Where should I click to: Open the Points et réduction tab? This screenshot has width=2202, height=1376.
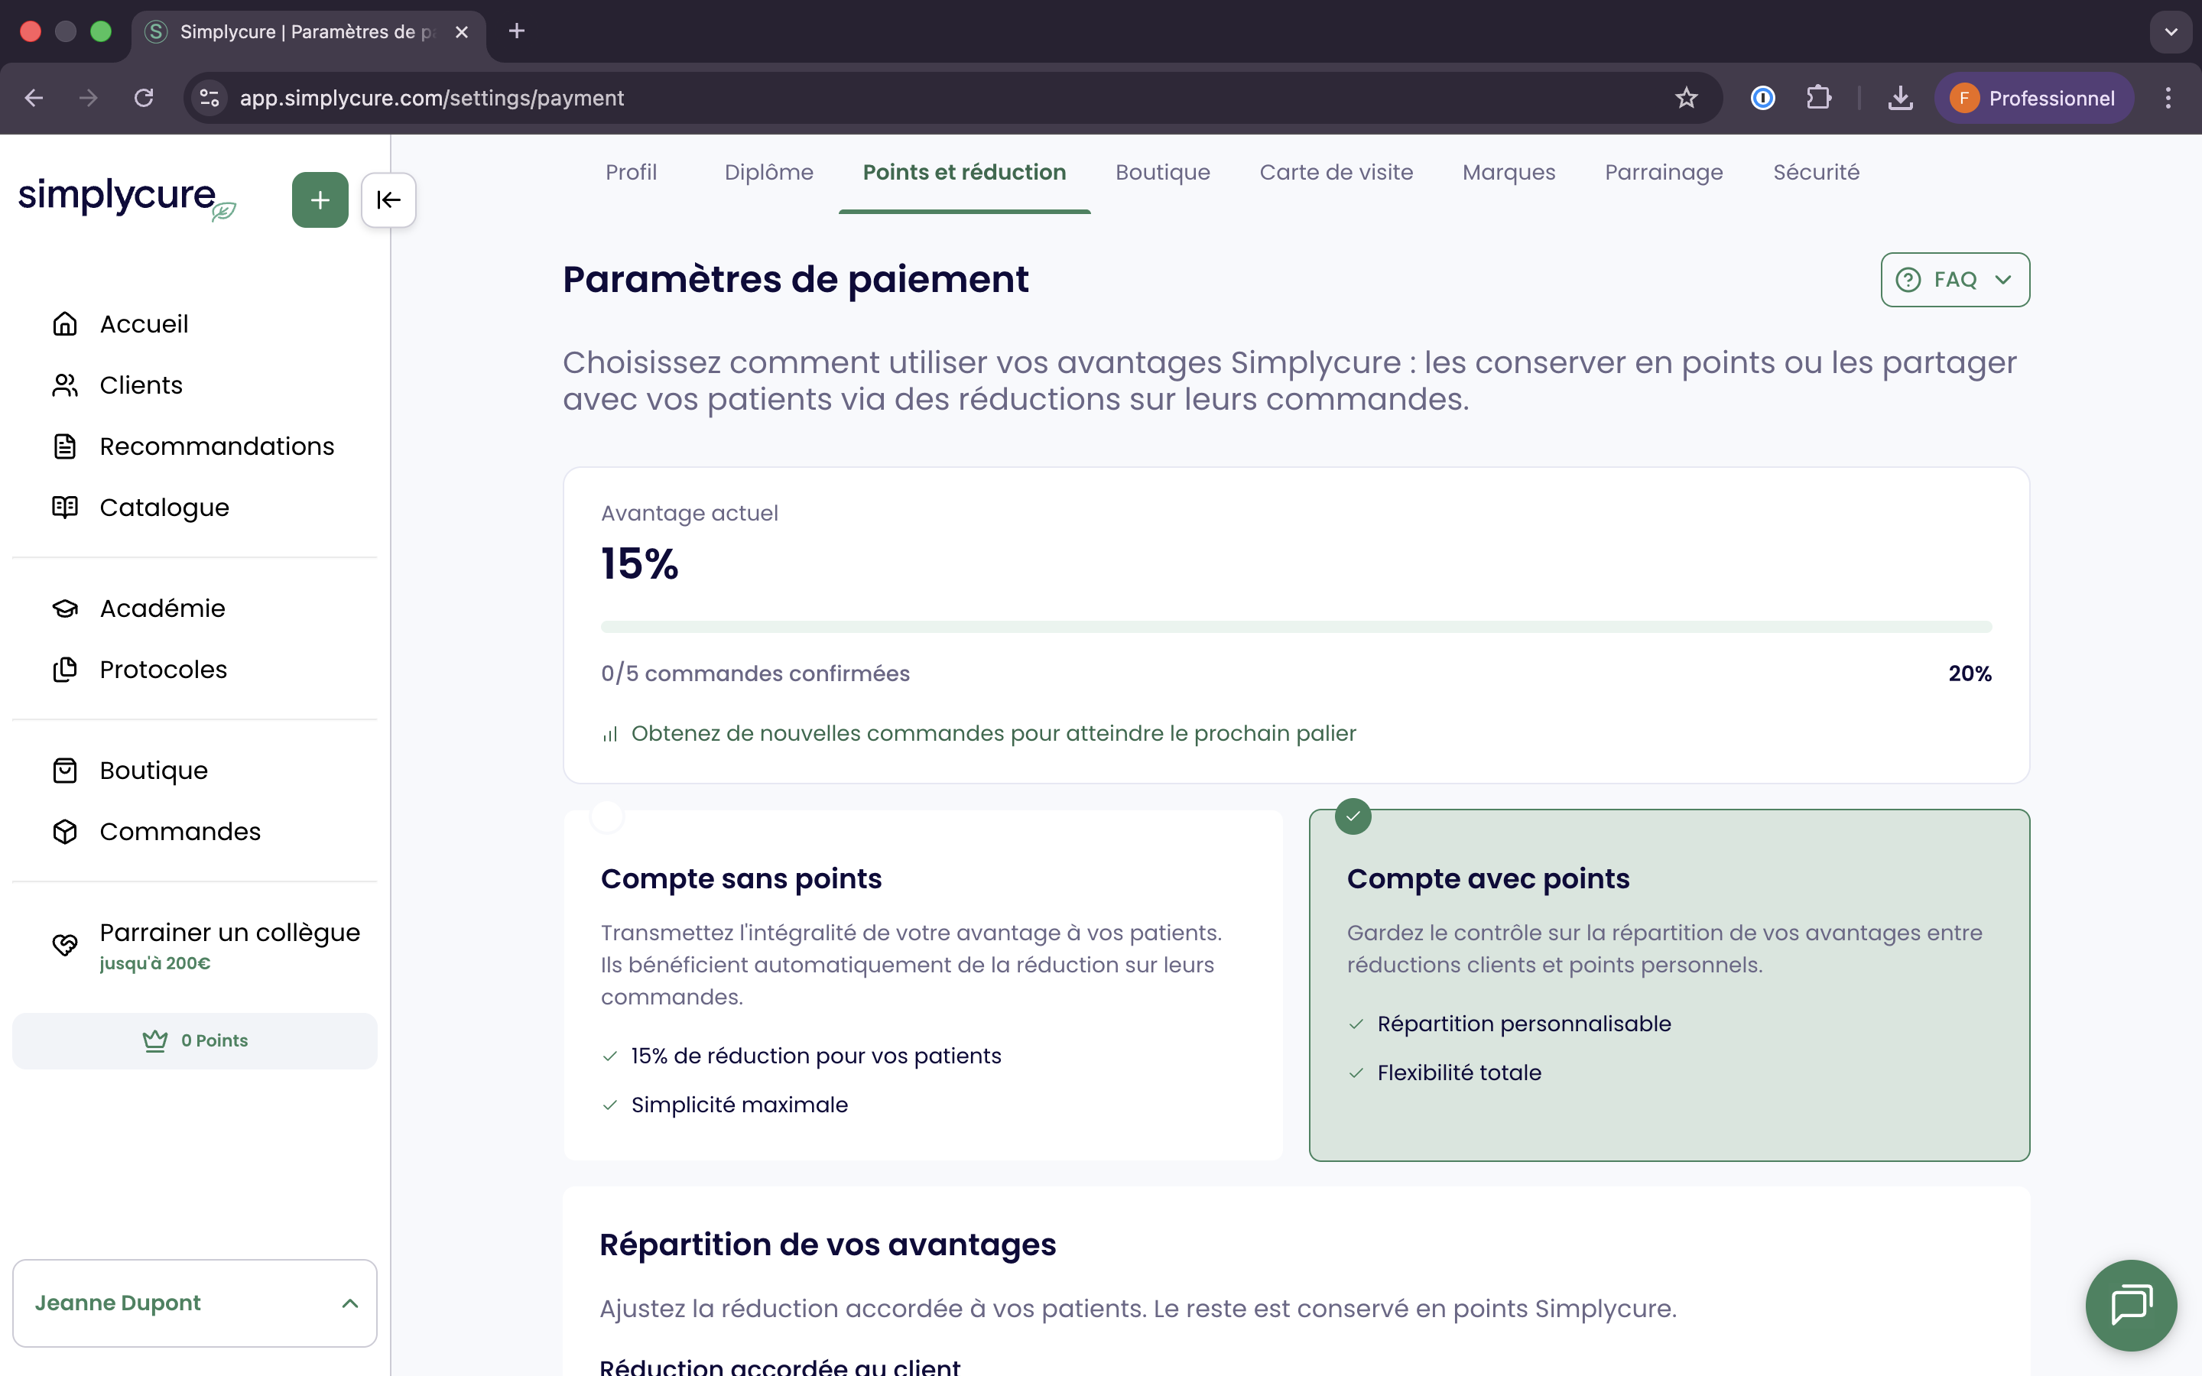pos(964,172)
